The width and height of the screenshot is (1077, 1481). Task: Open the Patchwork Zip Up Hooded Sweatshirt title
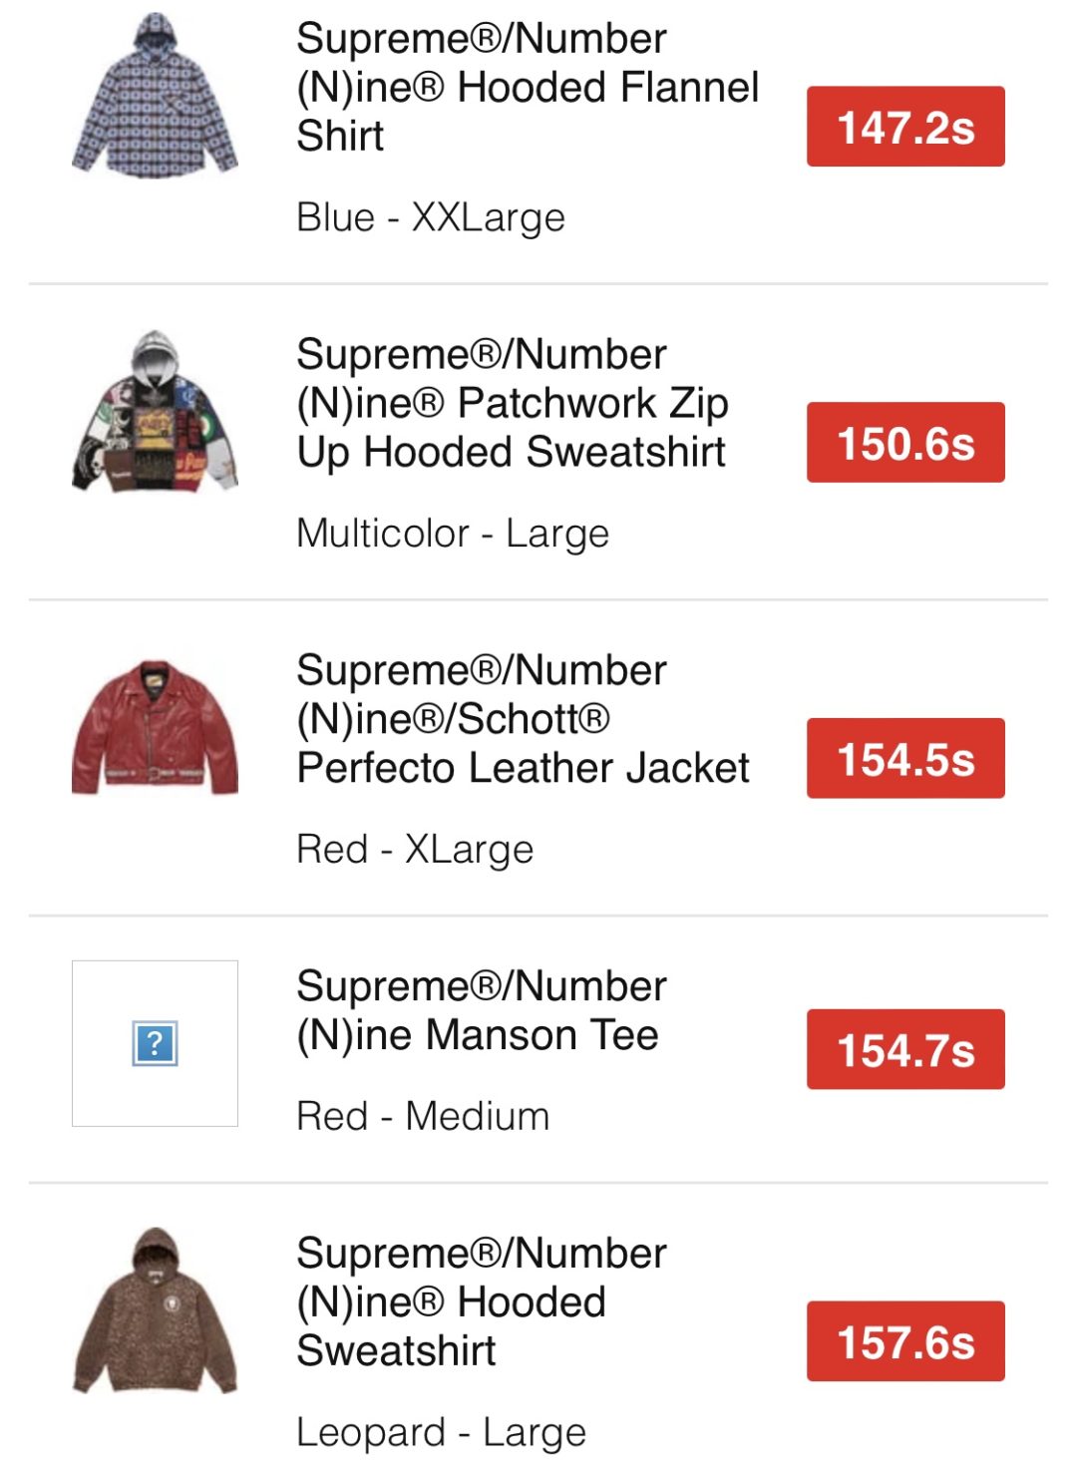(x=512, y=403)
